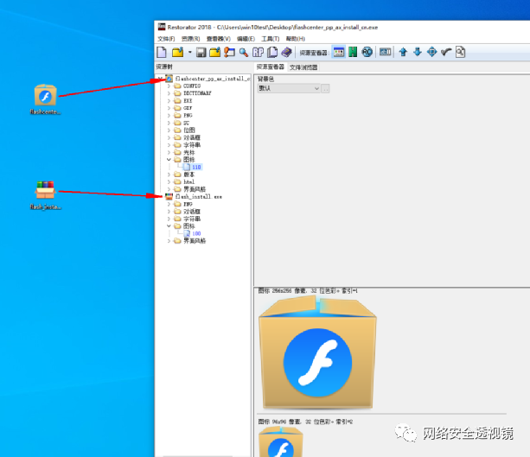Click the blue four-way target icon
Screen dimensions: 530x457
(431, 53)
